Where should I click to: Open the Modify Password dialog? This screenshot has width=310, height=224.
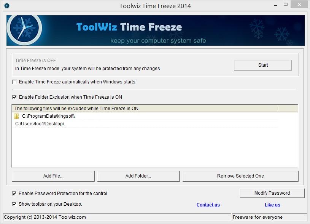pos(272,193)
